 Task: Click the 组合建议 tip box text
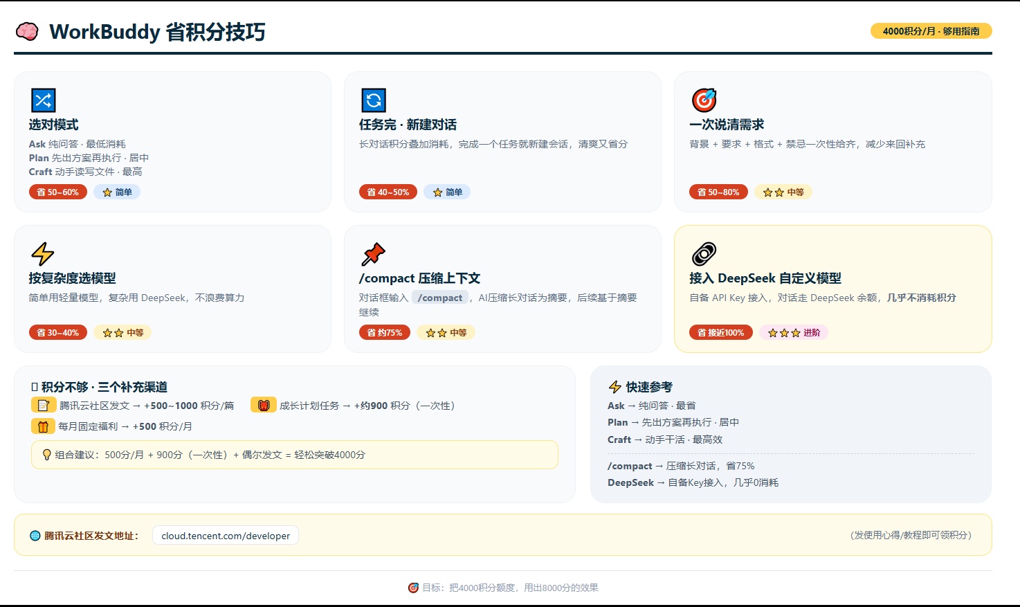[x=210, y=455]
